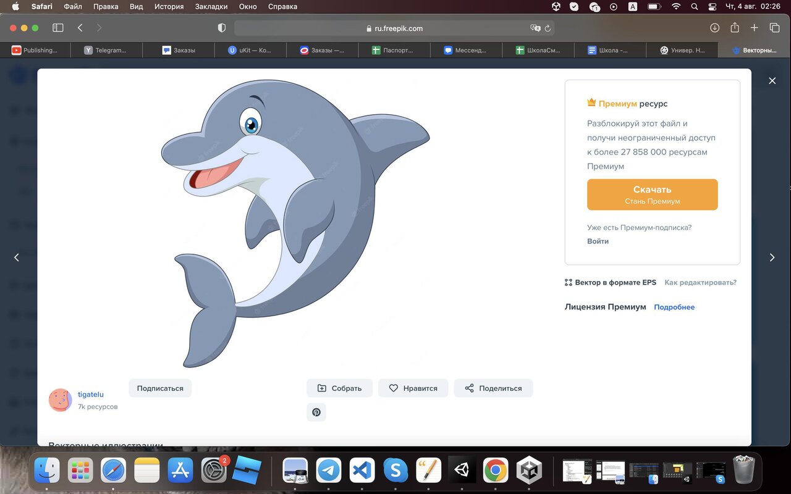Open System Preferences from the Dock
The height and width of the screenshot is (494, 791).
tap(214, 471)
